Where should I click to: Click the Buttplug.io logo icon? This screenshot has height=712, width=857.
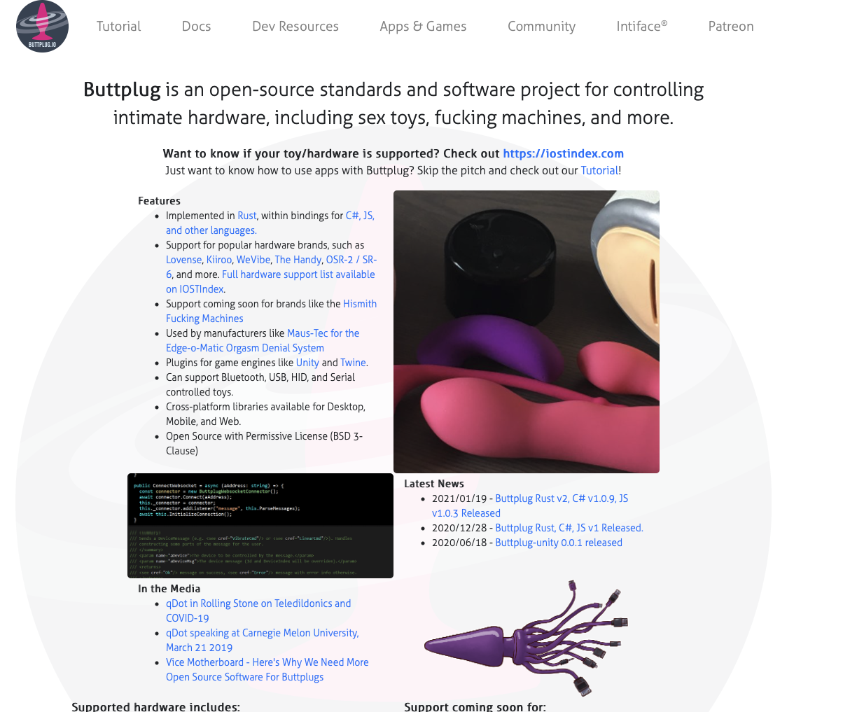click(x=42, y=27)
